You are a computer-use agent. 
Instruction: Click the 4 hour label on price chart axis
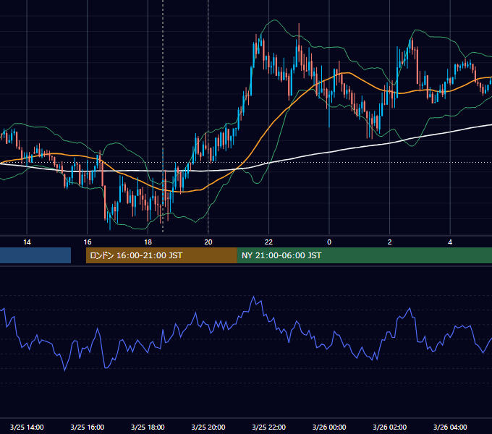(450, 242)
